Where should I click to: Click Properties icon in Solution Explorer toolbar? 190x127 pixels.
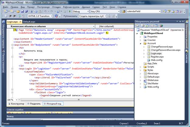(x=138, y=26)
